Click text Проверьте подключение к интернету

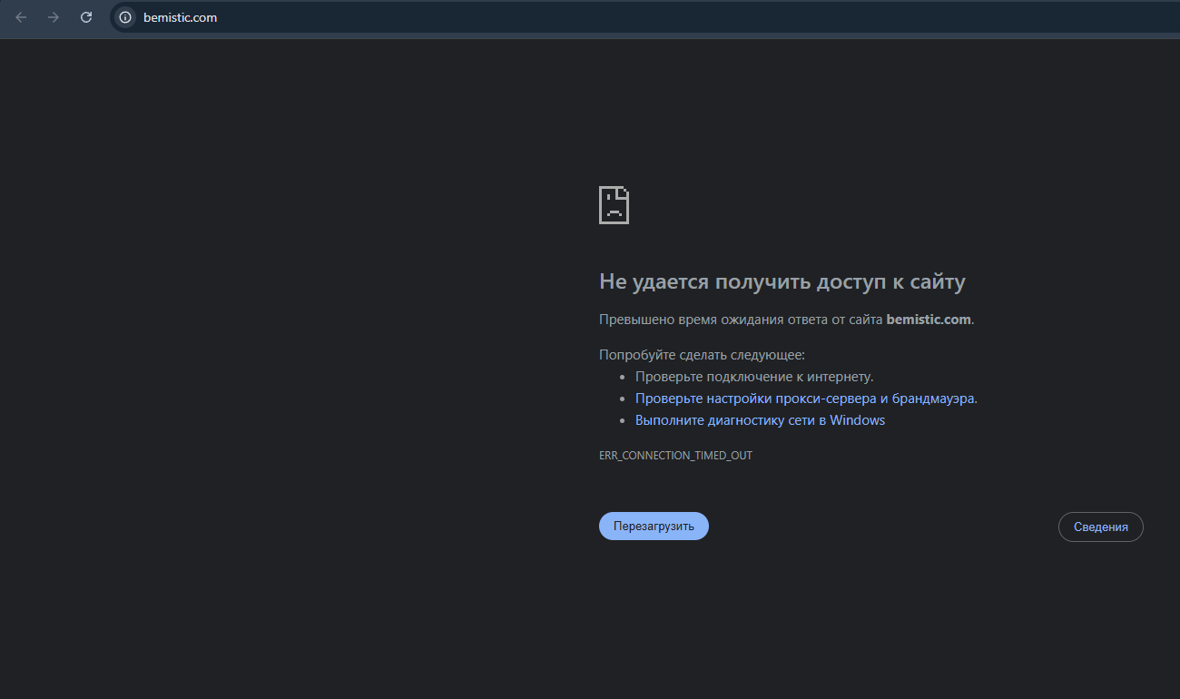[x=754, y=377]
